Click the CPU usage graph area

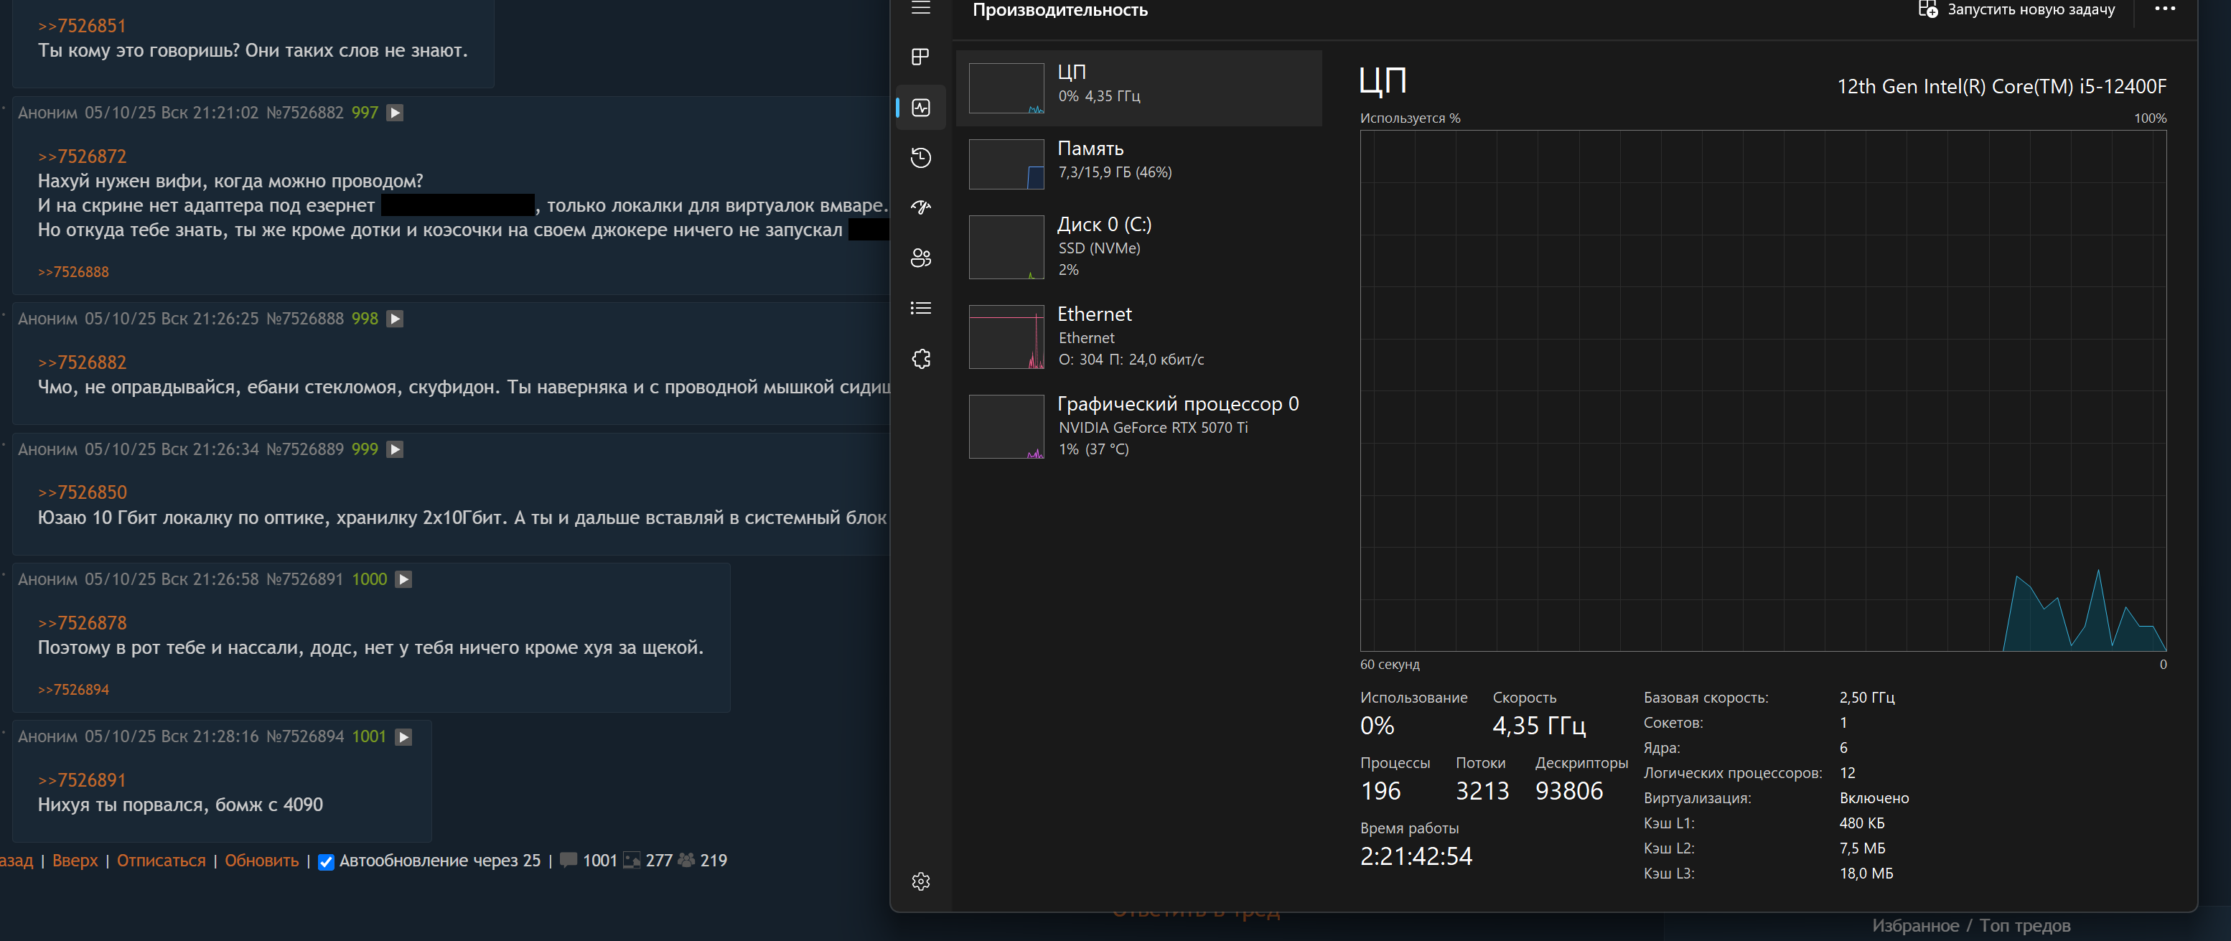point(1762,390)
